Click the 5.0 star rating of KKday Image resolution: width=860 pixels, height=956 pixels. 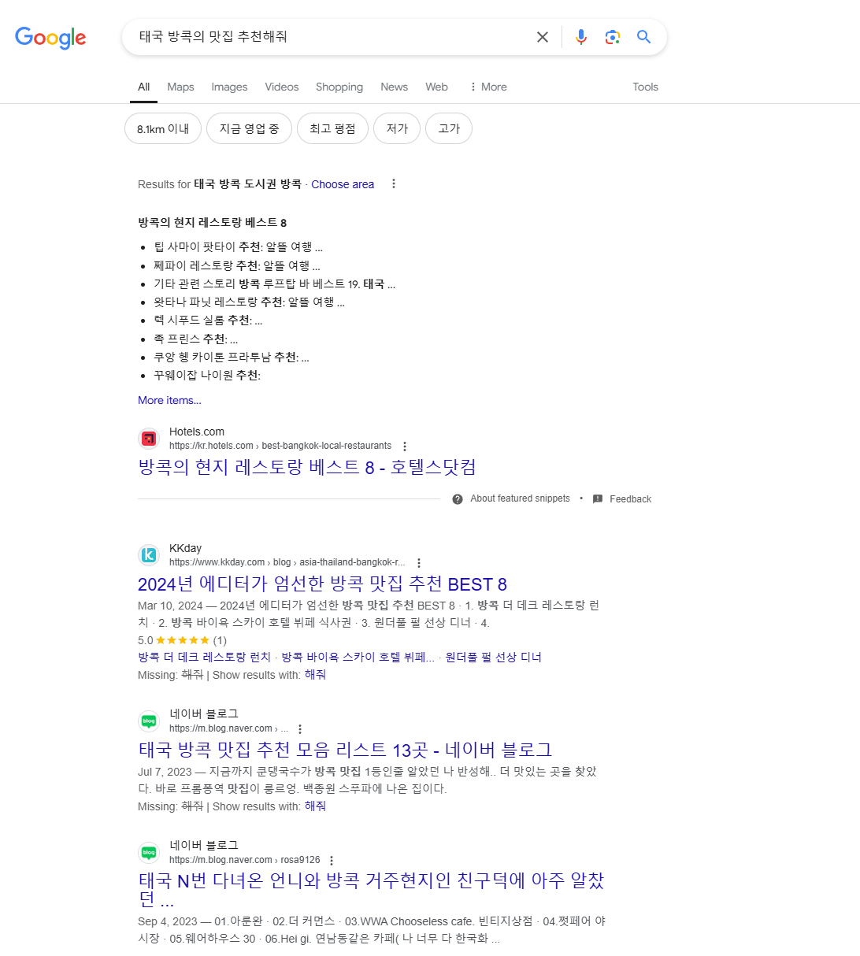pos(182,640)
